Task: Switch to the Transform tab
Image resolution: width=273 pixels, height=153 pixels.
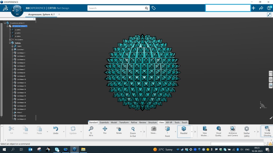Action: tap(124, 122)
